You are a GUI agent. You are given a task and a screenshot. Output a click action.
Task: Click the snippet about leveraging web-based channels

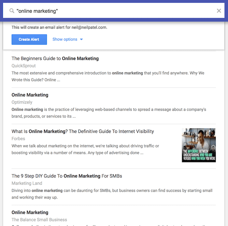coord(109,113)
